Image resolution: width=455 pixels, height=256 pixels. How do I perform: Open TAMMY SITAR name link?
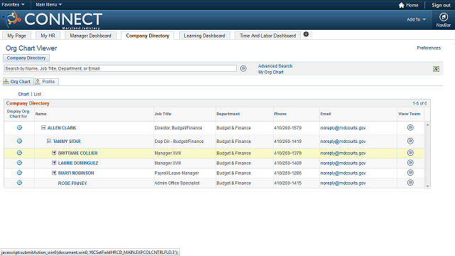[67, 142]
